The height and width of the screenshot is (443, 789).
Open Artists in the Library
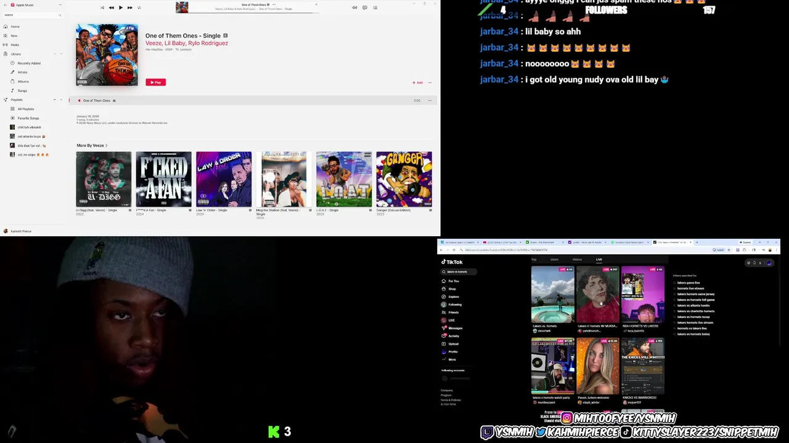22,72
